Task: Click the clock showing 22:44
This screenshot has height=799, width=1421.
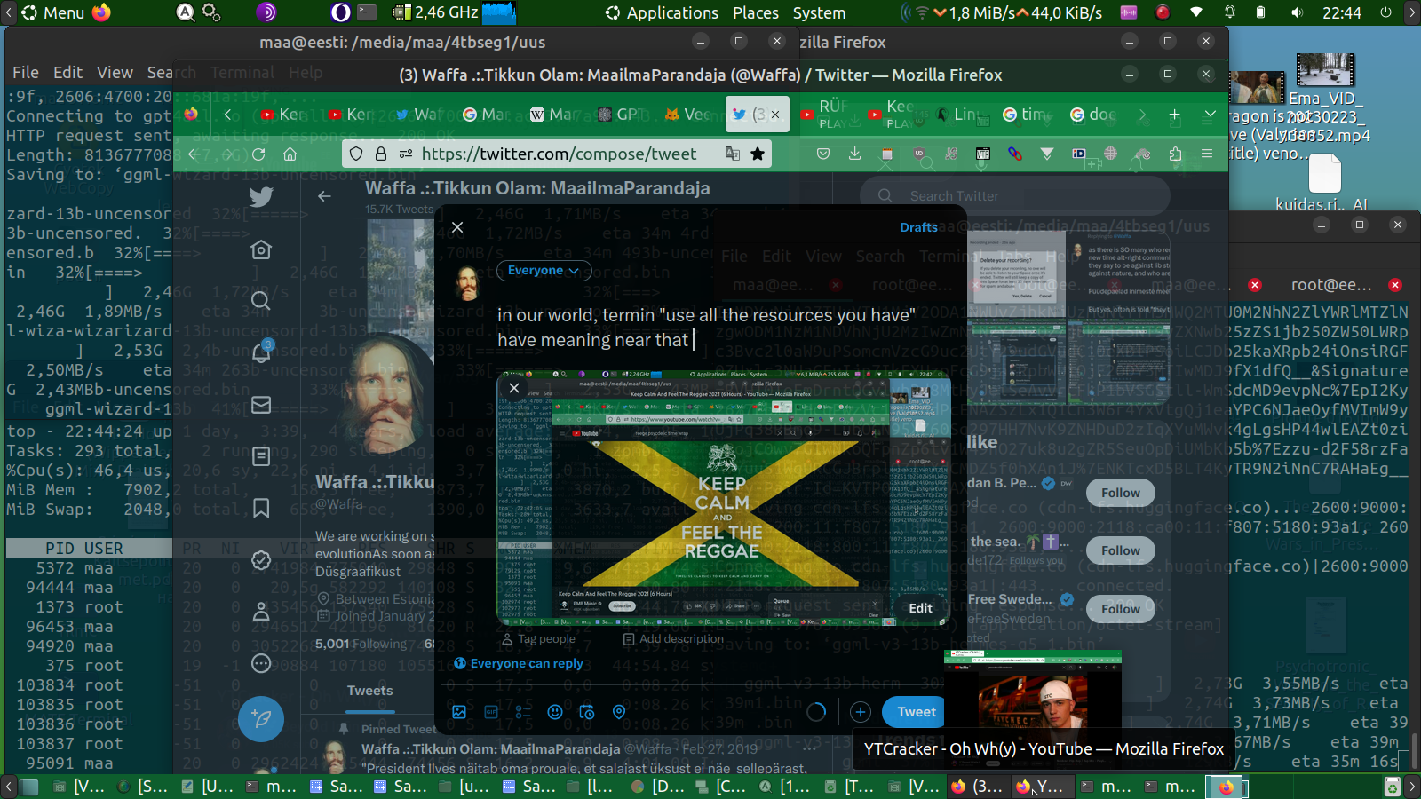Action: click(1341, 13)
